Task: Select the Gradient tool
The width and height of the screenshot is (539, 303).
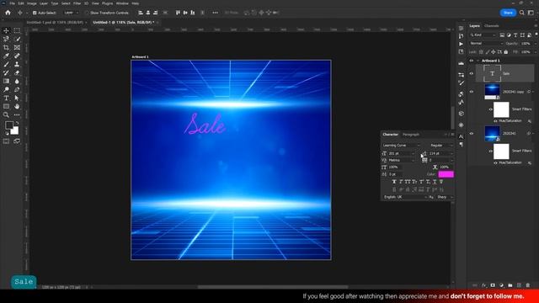Action: pos(6,81)
